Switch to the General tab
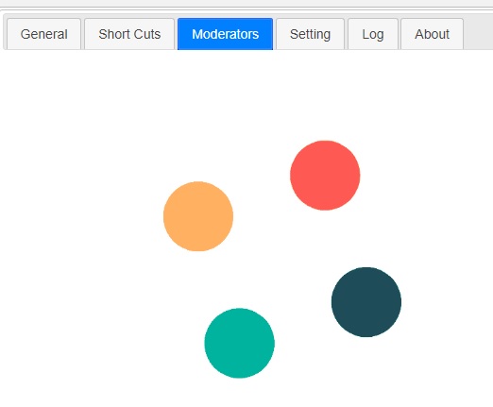 [43, 34]
